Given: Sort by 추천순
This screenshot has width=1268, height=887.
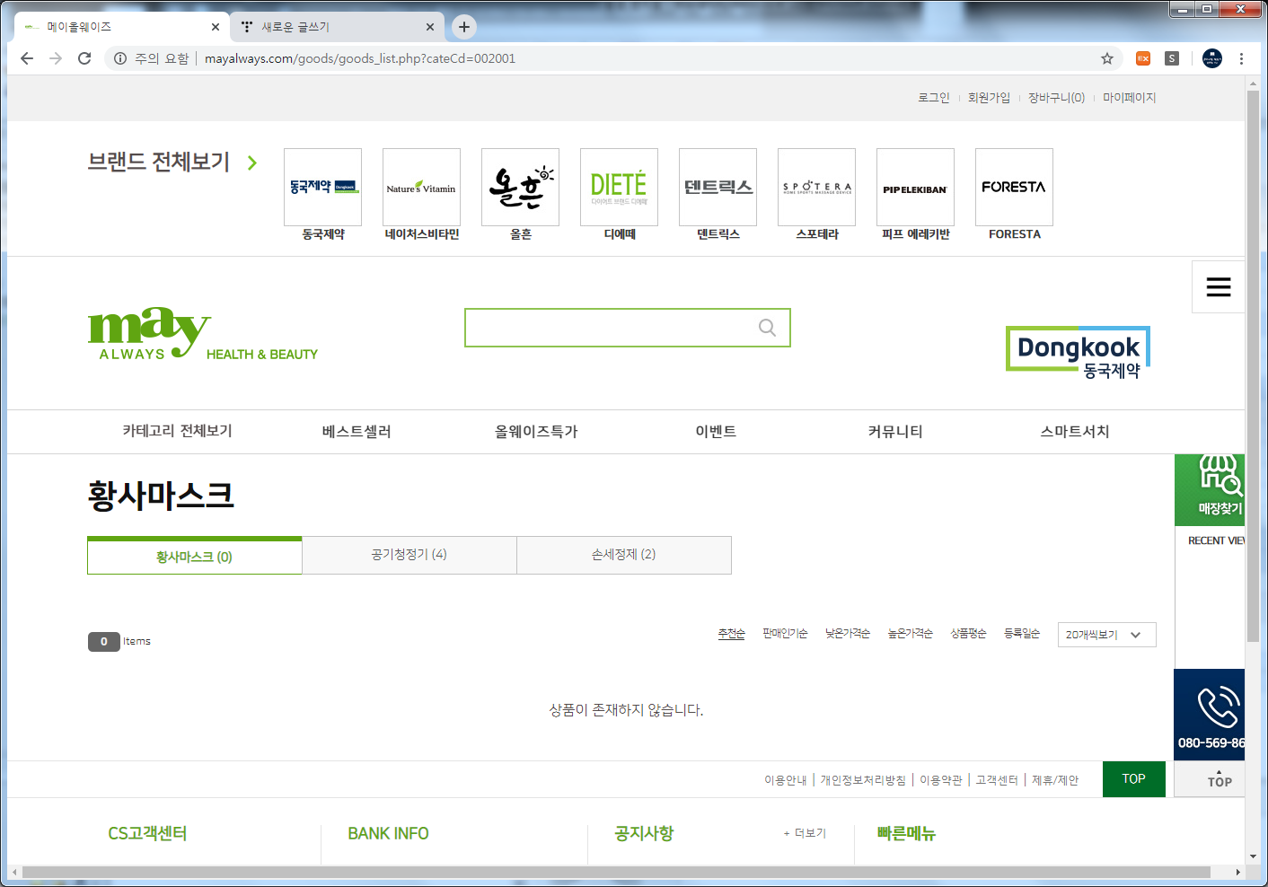Looking at the screenshot, I should pos(731,634).
